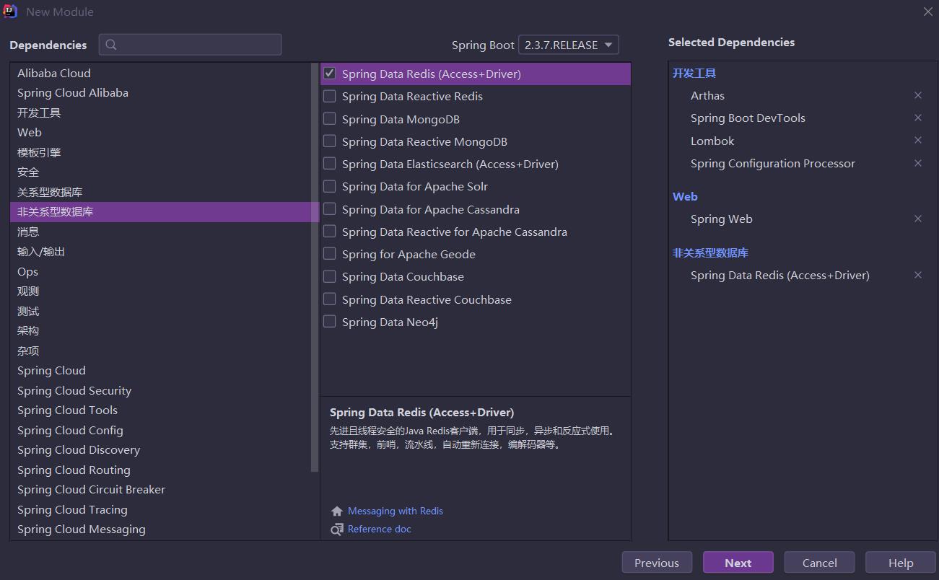Tick Spring Data Reactive MongoDB
939x580 pixels.
330,141
